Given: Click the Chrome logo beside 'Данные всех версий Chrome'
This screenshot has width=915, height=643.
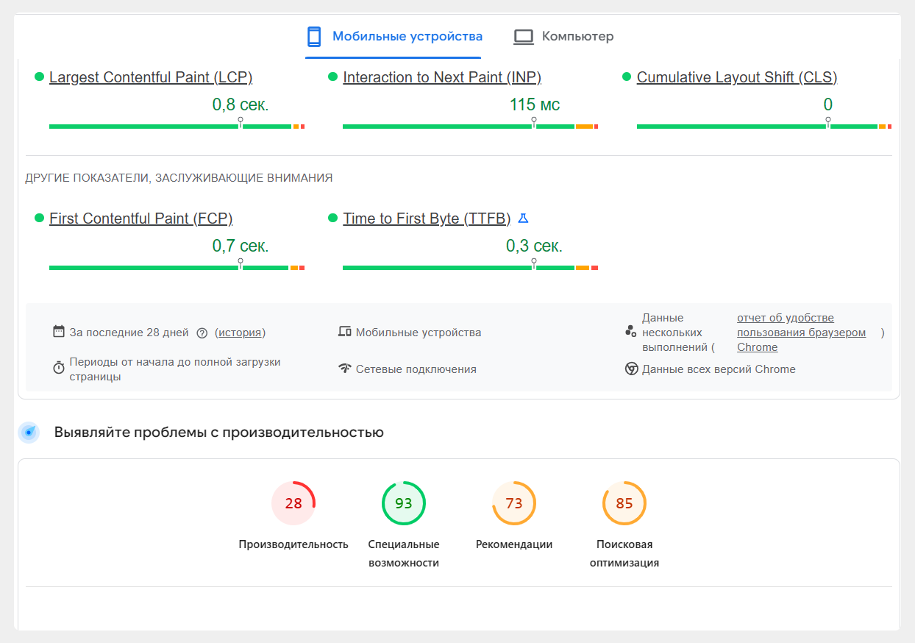Looking at the screenshot, I should [631, 369].
